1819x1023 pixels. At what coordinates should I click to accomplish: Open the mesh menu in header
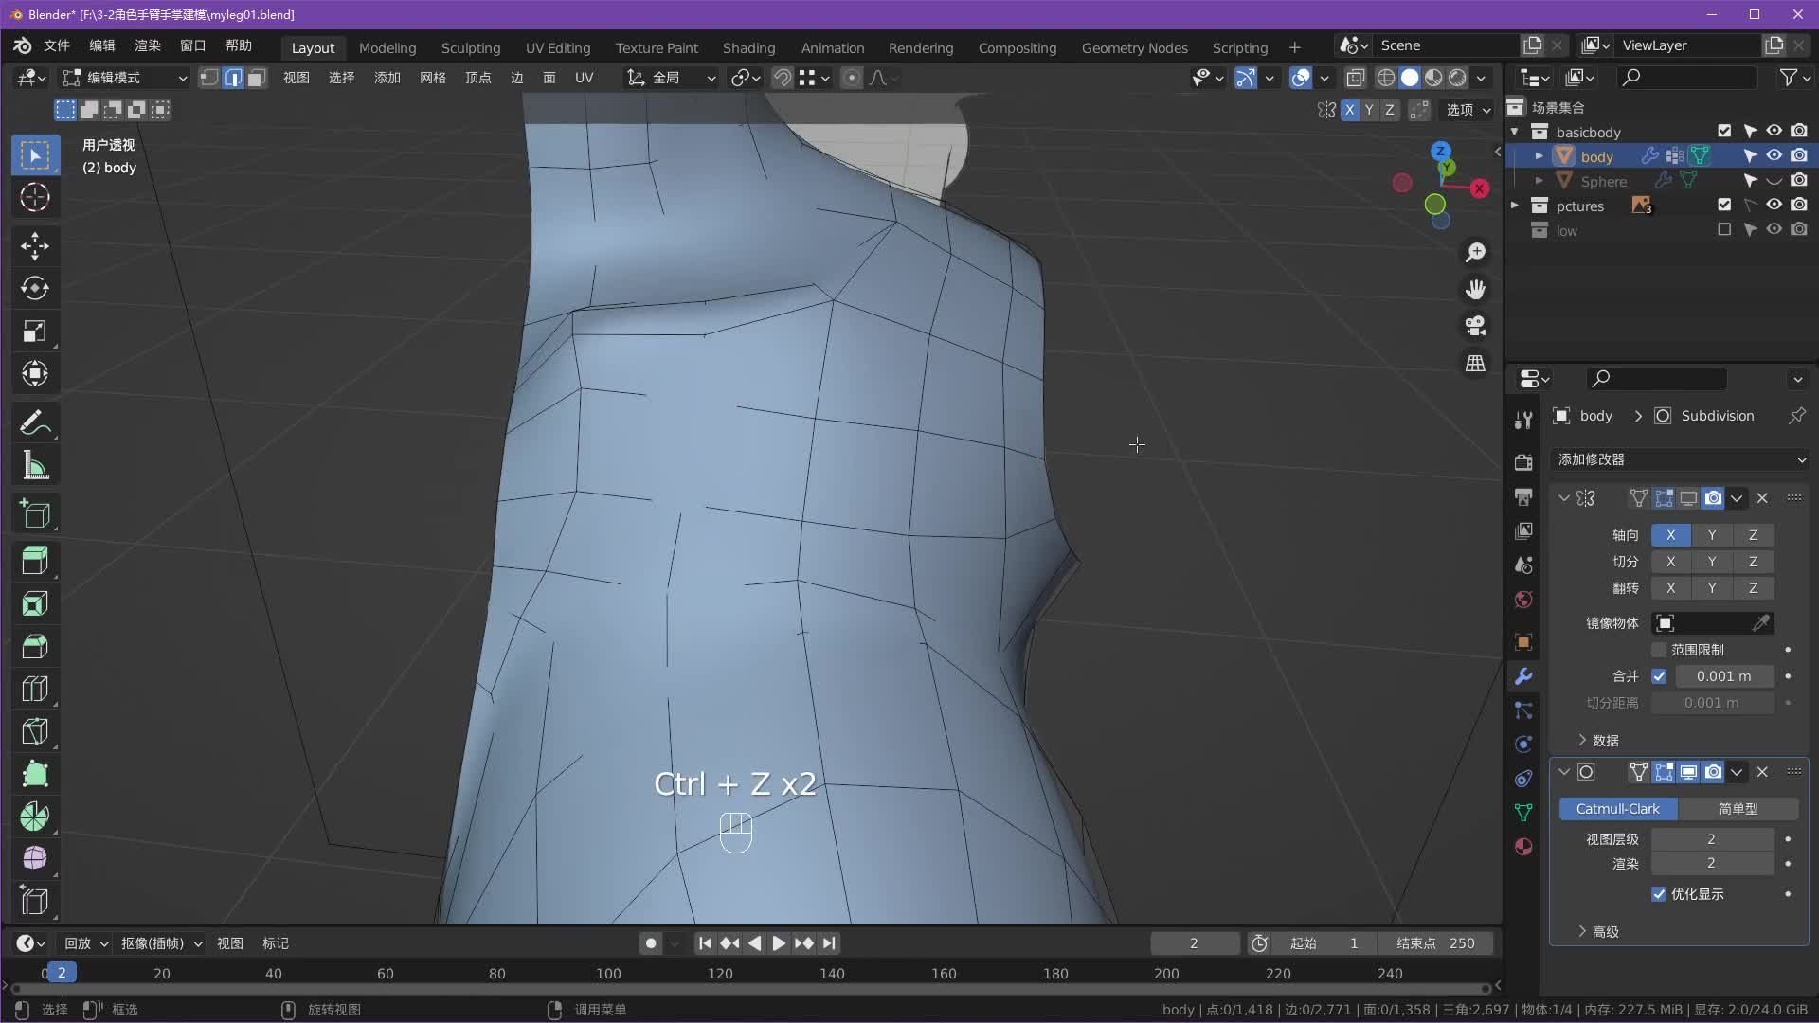tap(432, 78)
